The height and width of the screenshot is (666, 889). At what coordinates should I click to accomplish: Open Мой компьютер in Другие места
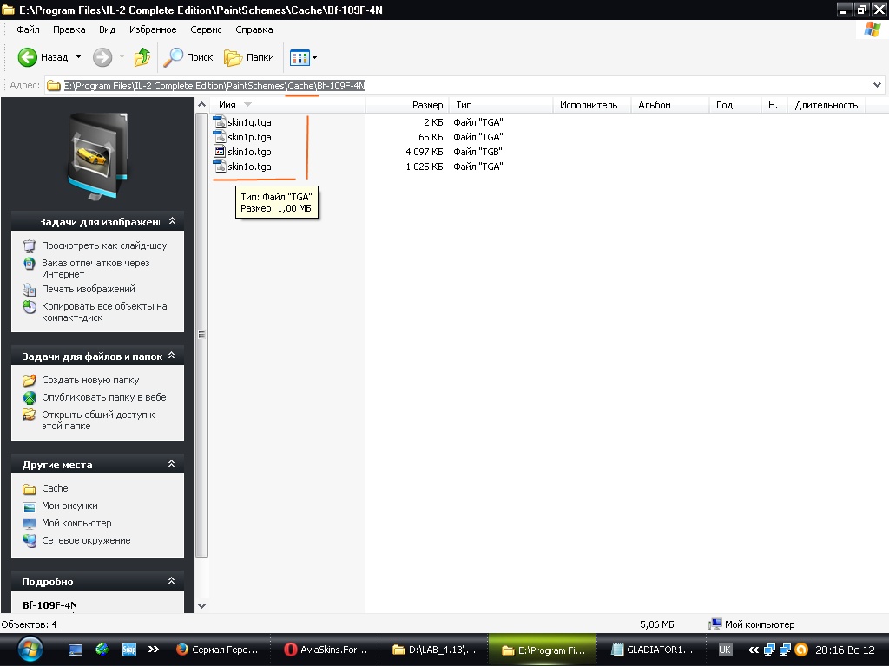[x=76, y=523]
